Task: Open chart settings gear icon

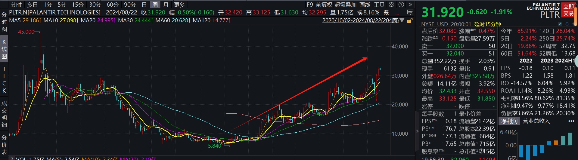Action: (391, 5)
